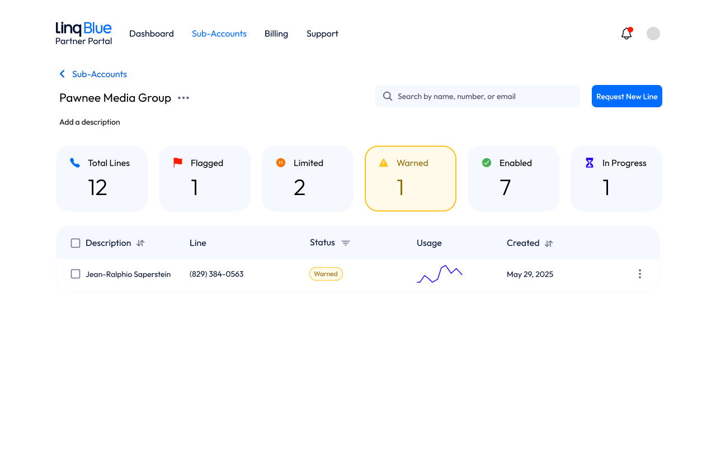Click the Request New Line button
The width and height of the screenshot is (716, 465).
(627, 96)
